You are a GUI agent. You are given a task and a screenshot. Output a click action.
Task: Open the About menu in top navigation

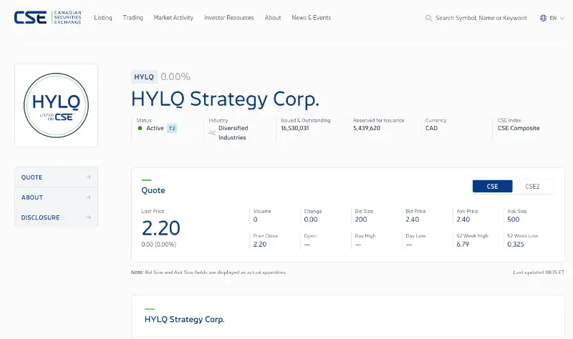coord(273,17)
